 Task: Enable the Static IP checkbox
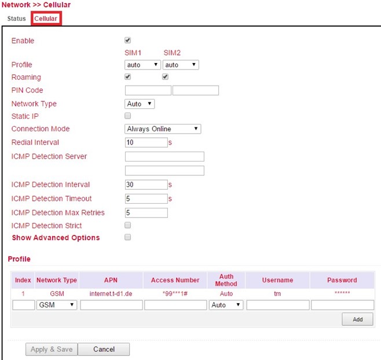tap(127, 116)
